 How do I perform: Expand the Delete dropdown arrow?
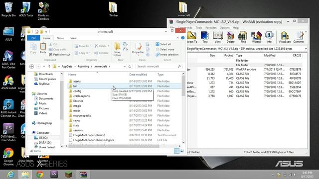click(x=108, y=46)
